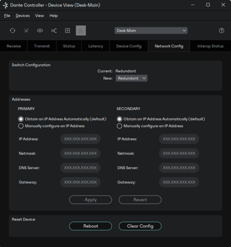Switch to the Latency tab
231x247 pixels.
click(x=96, y=46)
